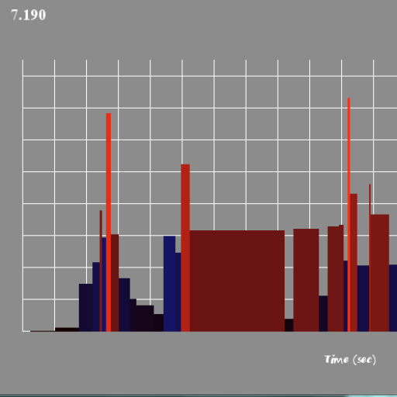The image size is (397, 397).
Task: Click the bright blue bar mid-chart
Action: [169, 284]
